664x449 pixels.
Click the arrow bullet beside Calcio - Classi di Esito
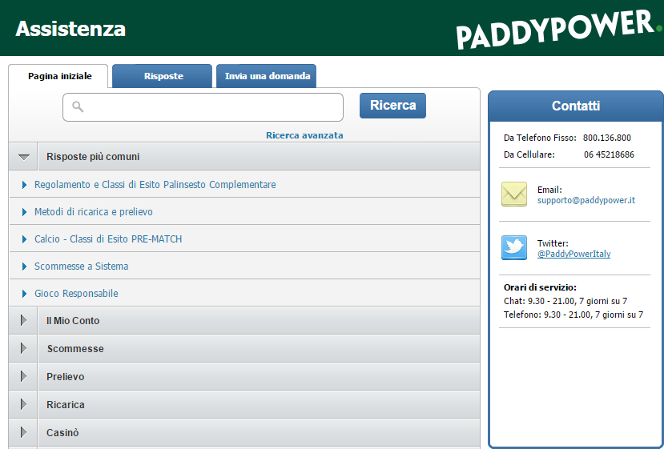24,239
